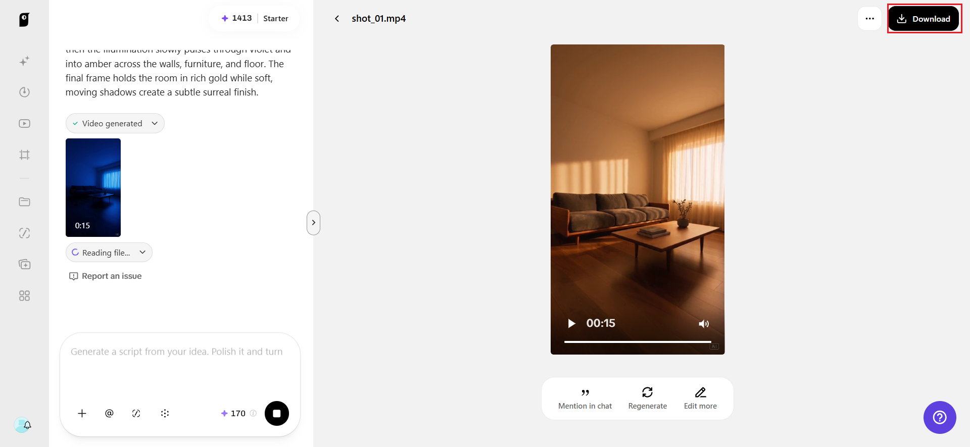Click the Starter plan label

[276, 19]
